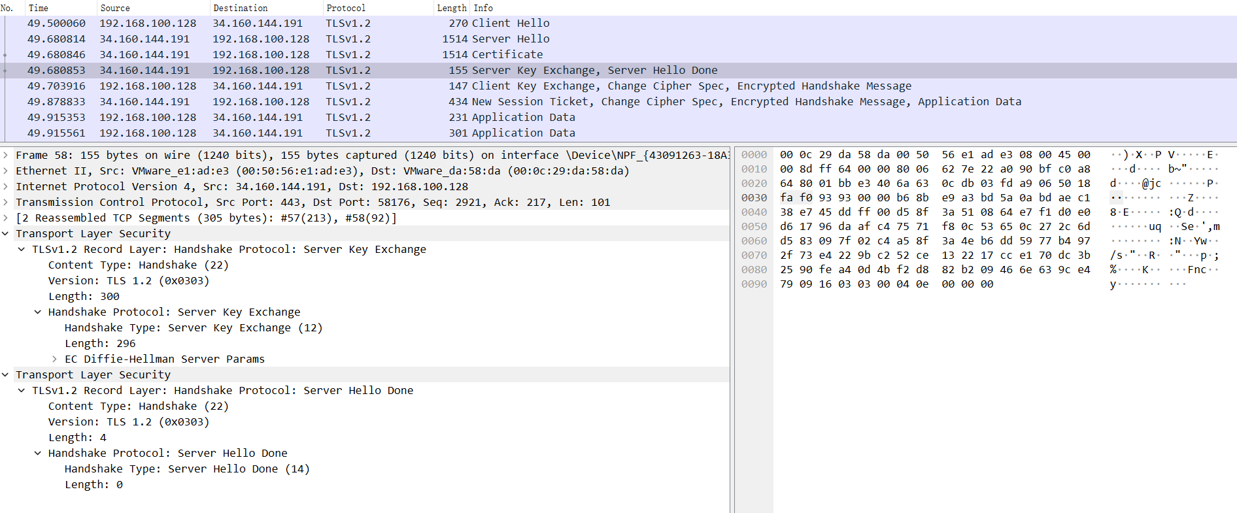
Task: Click the 0070 offset label
Action: [754, 256]
